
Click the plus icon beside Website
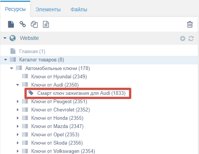(182, 38)
